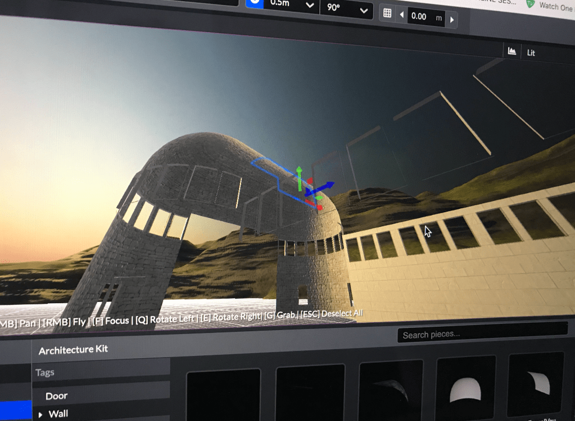Select the curved white panel thumbnail
Viewport: 575px width, 421px height.
(536, 384)
